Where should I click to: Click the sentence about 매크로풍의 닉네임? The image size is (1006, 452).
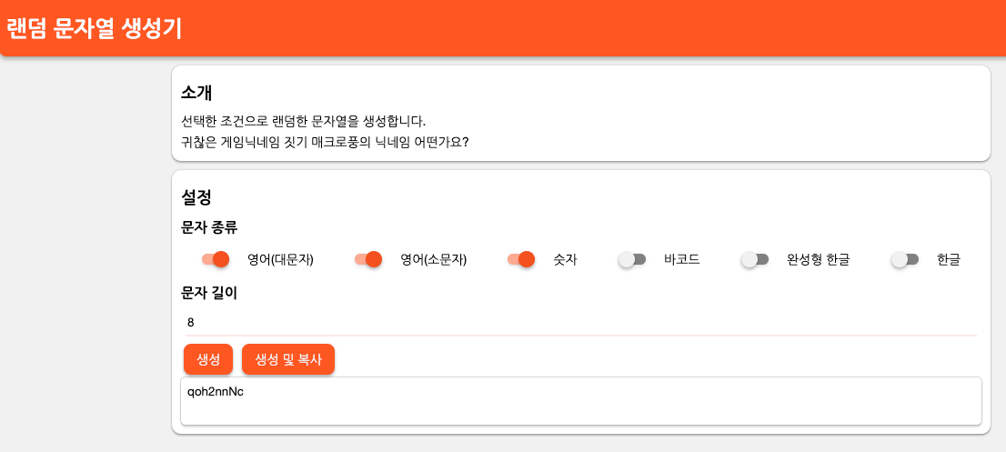tap(326, 143)
